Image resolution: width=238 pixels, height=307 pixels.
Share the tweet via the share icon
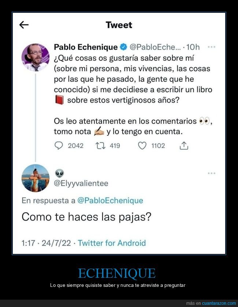tap(184, 146)
